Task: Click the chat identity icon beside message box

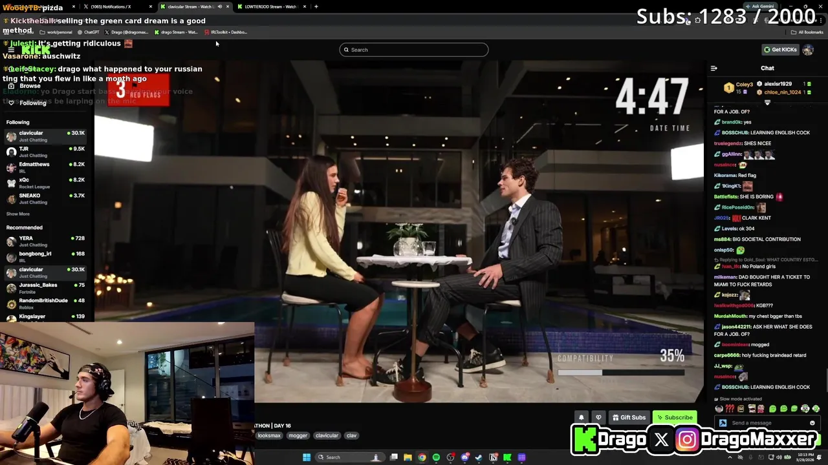Action: pyautogui.click(x=723, y=423)
